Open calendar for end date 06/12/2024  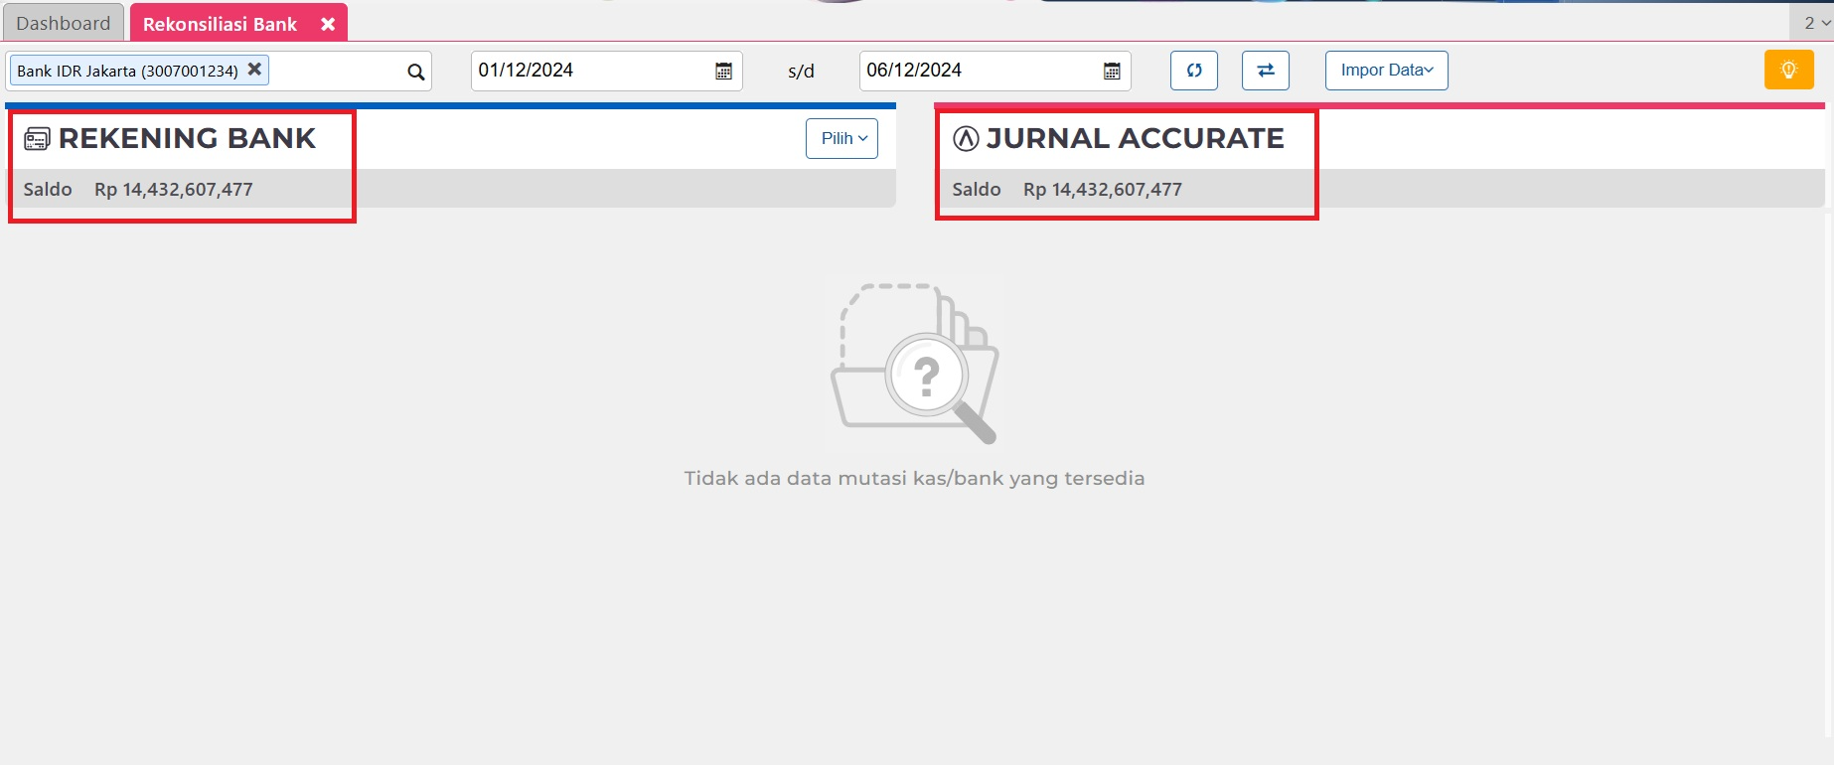pos(1112,71)
